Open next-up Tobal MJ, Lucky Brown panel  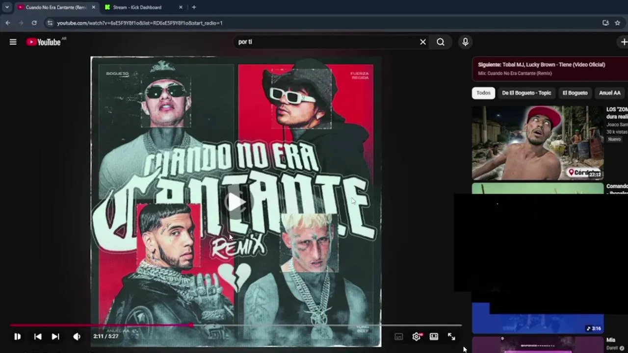(550, 69)
